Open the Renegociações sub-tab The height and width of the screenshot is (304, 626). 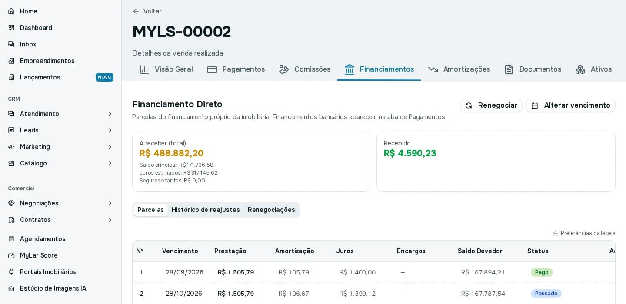pyautogui.click(x=271, y=210)
